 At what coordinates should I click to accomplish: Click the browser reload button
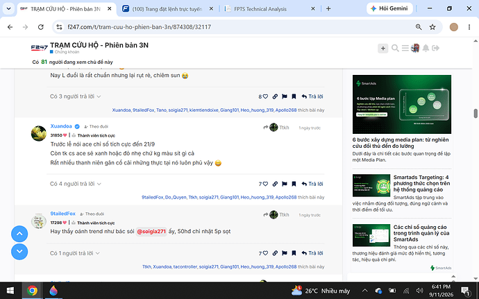(41, 27)
